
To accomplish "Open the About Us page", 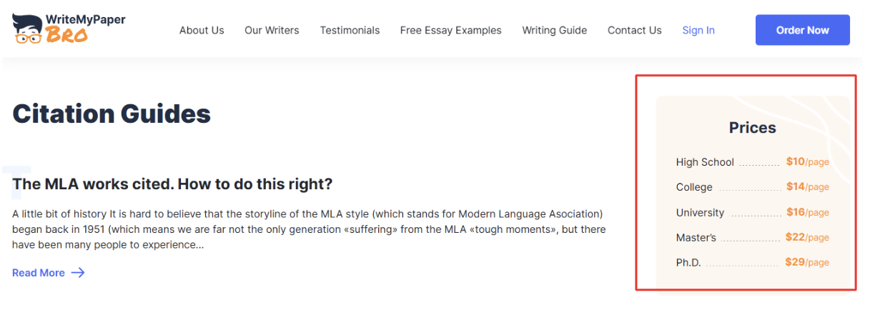I will (202, 30).
